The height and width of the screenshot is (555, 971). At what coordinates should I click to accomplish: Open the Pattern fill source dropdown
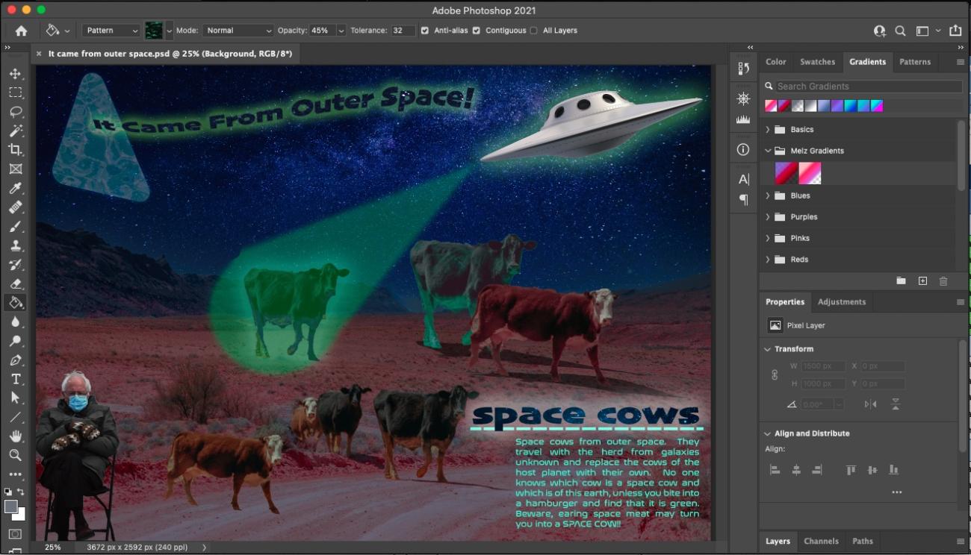click(111, 31)
